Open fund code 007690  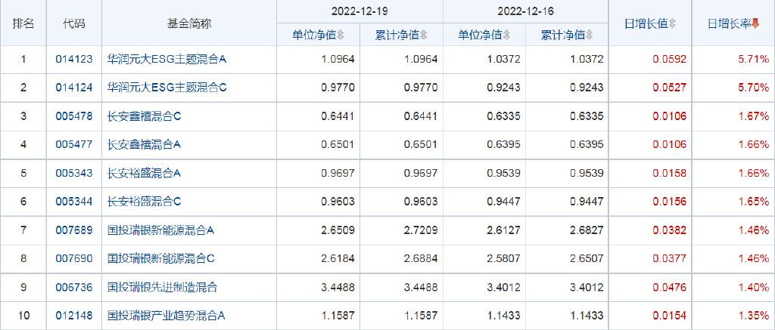point(73,258)
